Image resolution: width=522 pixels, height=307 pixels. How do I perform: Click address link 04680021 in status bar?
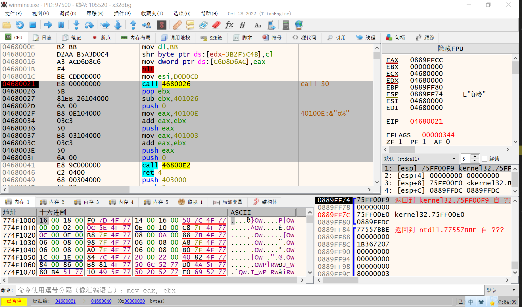coord(65,301)
